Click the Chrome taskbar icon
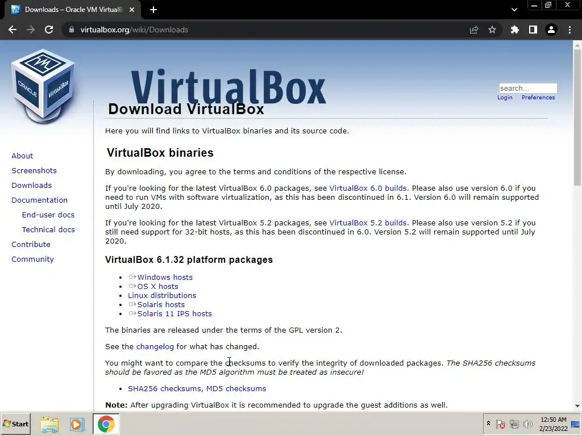Viewport: 582px width, 436px height. click(x=106, y=424)
